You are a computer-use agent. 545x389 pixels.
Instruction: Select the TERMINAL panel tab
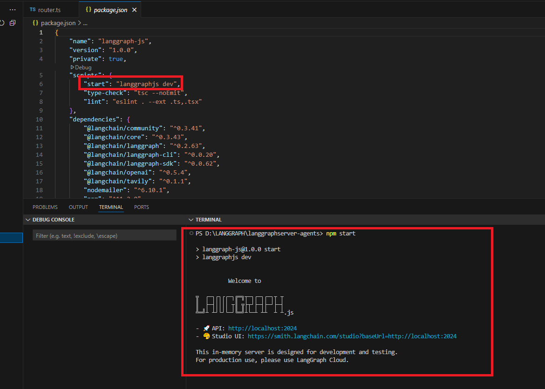click(111, 207)
